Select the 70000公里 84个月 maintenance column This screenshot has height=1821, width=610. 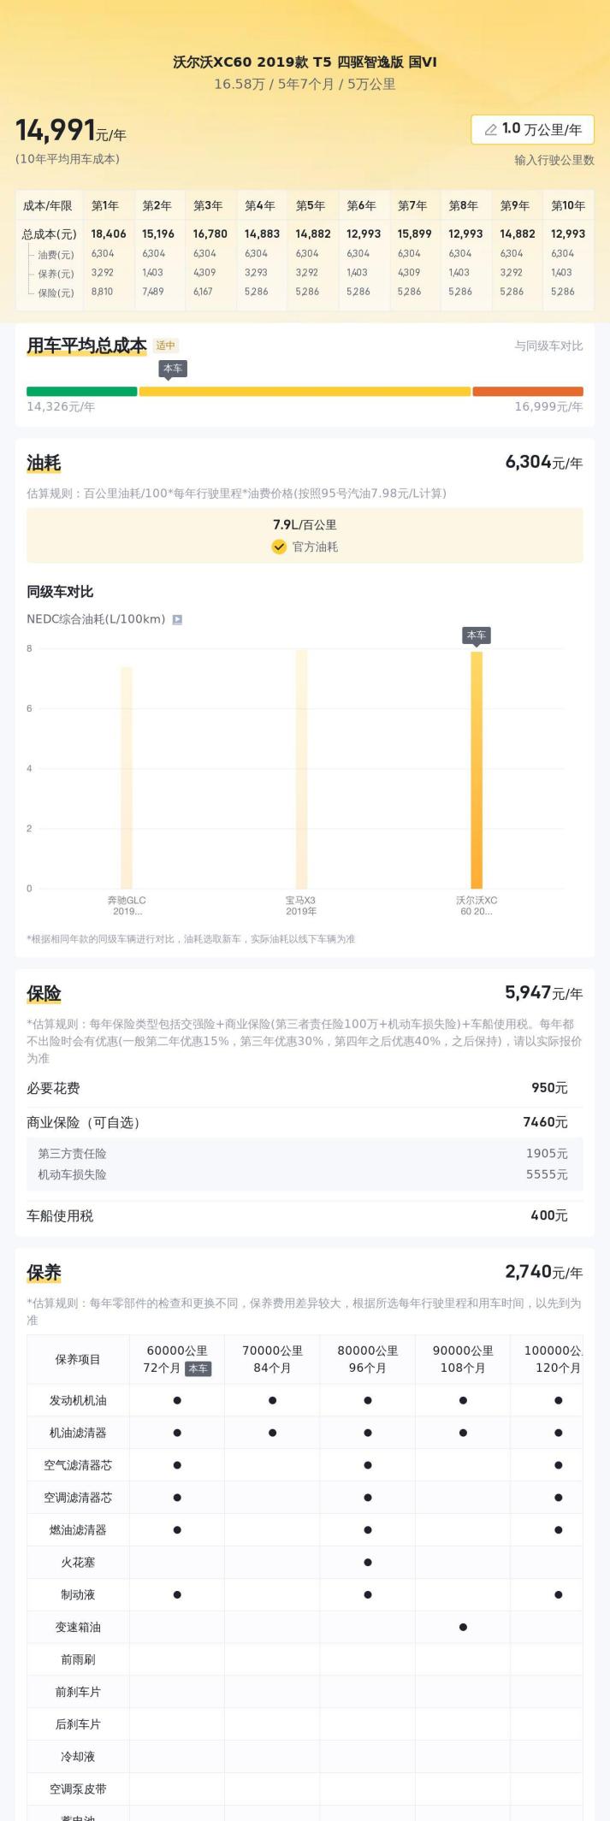272,1359
